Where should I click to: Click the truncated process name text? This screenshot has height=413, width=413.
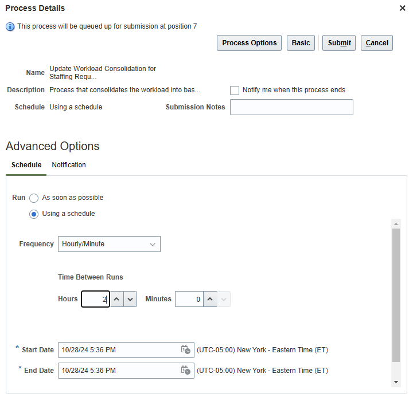point(103,72)
